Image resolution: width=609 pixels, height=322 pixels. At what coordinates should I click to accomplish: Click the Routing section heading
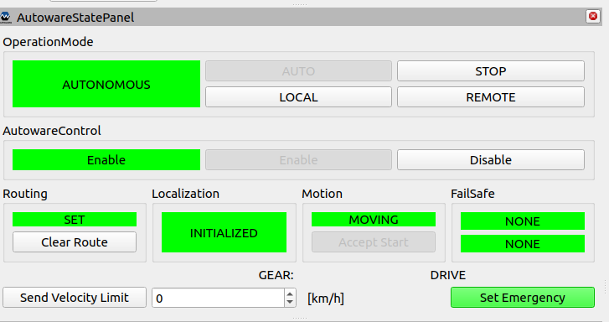tap(25, 194)
